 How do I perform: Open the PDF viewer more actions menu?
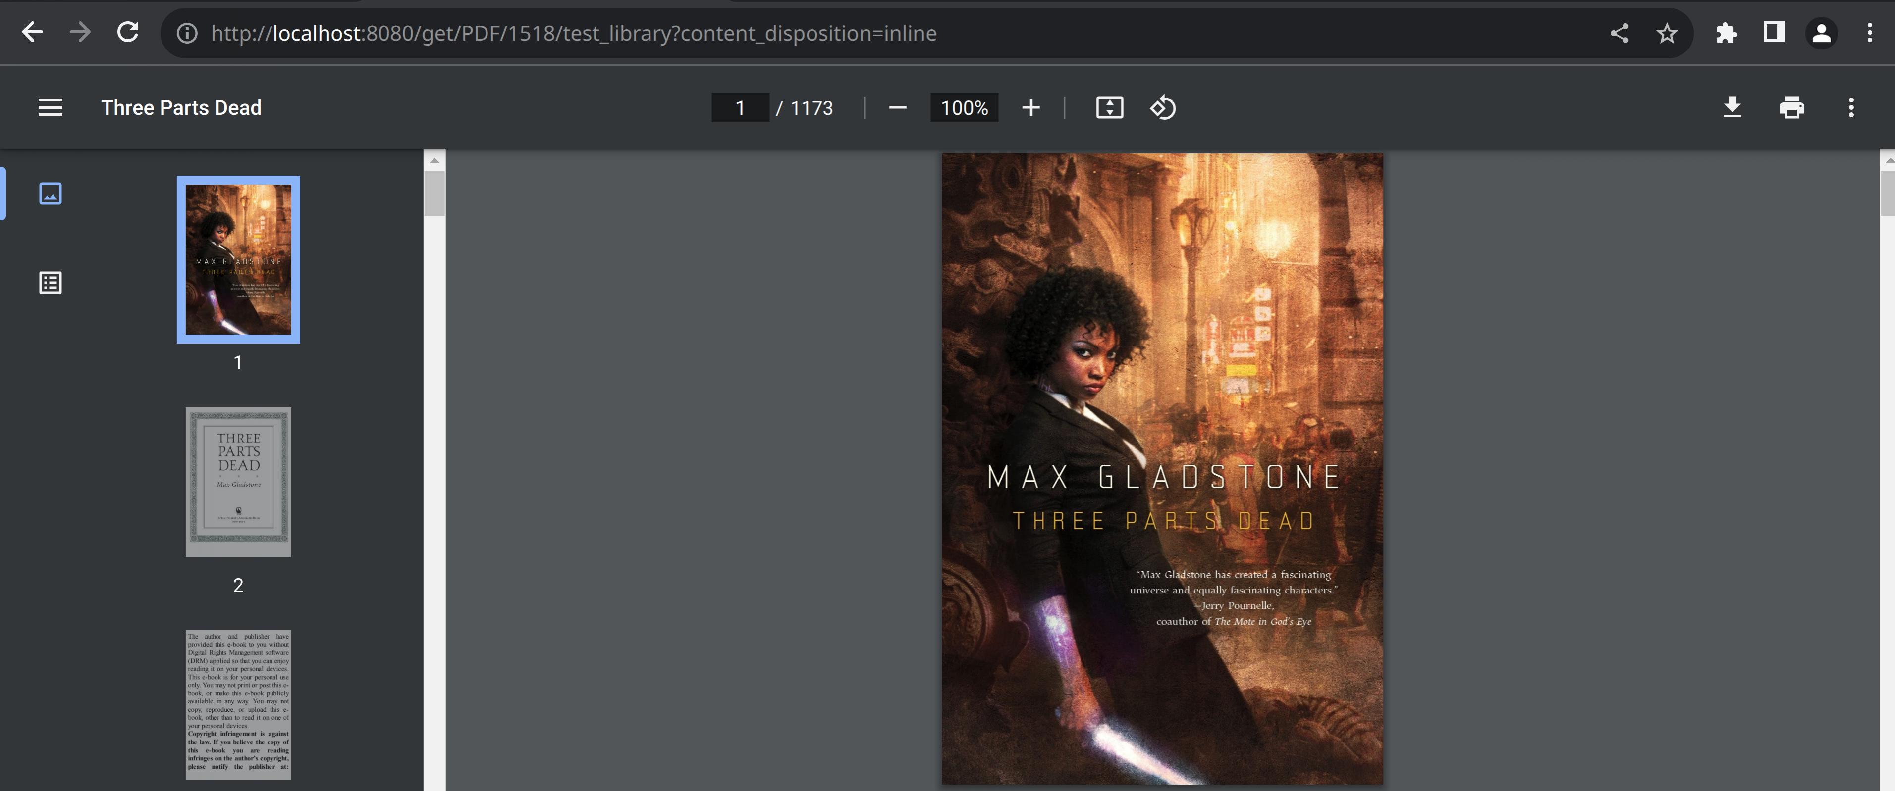[x=1851, y=108]
